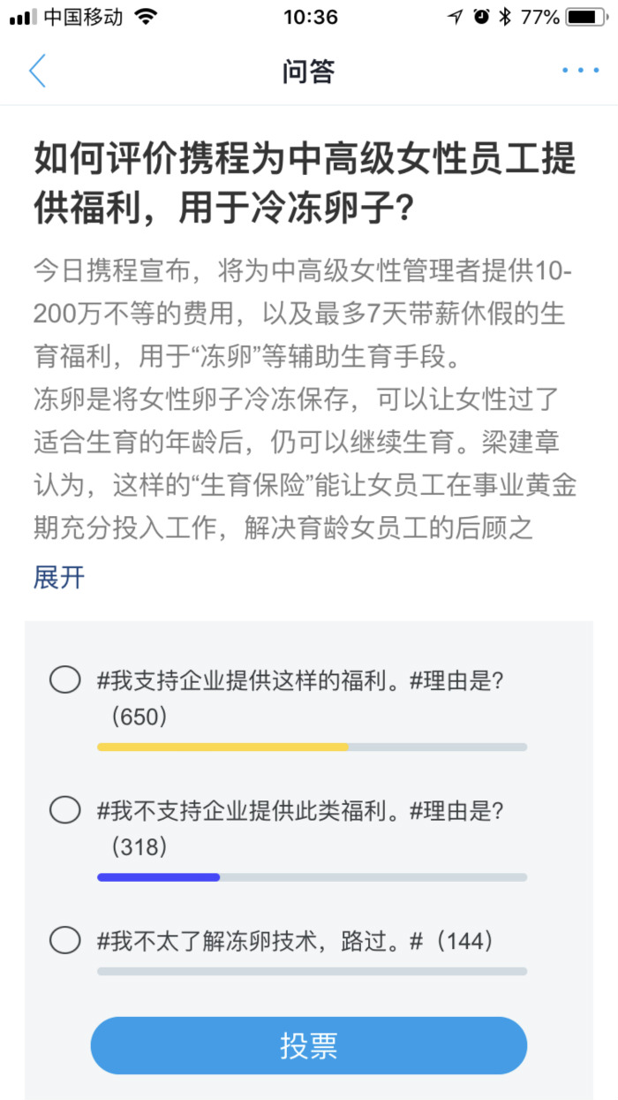Tap the battery icon in status bar
Image resolution: width=618 pixels, height=1100 pixels.
586,17
